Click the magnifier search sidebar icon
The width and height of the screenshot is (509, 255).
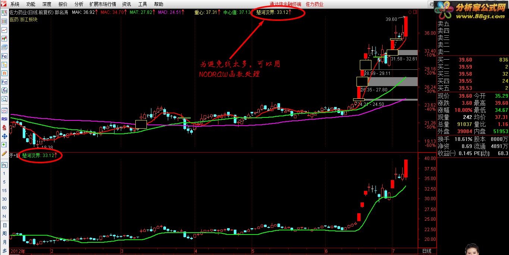pyautogui.click(x=4, y=99)
